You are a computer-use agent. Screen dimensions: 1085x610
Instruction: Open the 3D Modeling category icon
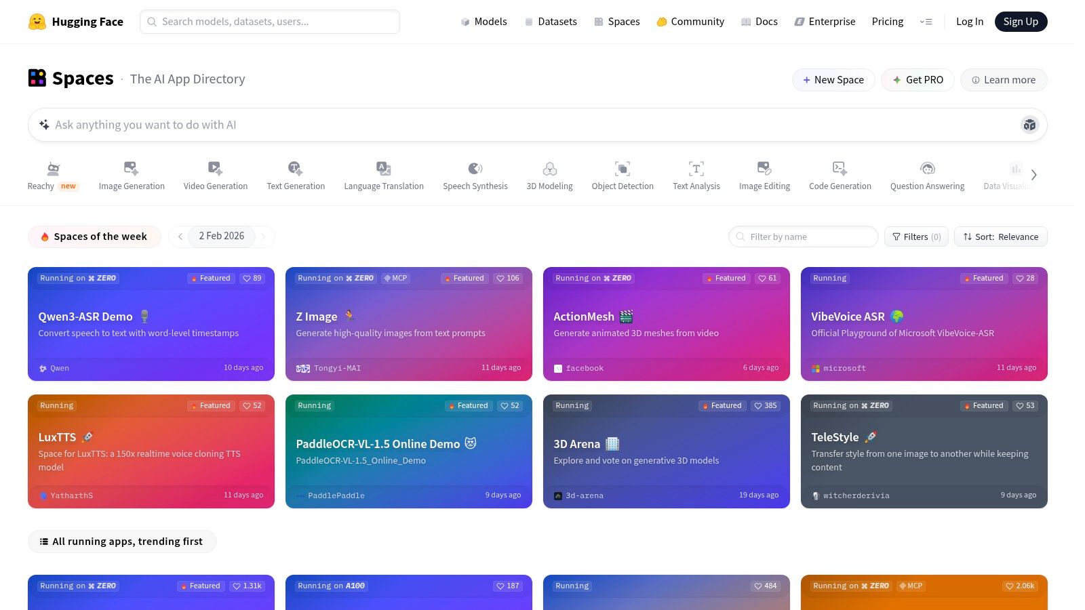[549, 169]
